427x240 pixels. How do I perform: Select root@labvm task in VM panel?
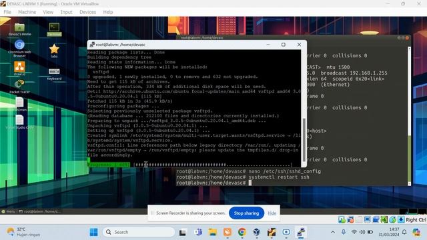tap(39, 211)
